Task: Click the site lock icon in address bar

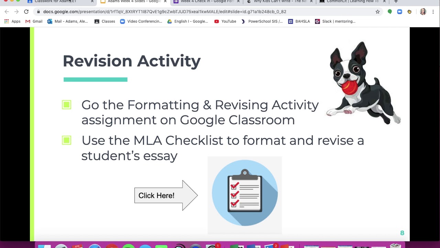Action: (x=38, y=12)
